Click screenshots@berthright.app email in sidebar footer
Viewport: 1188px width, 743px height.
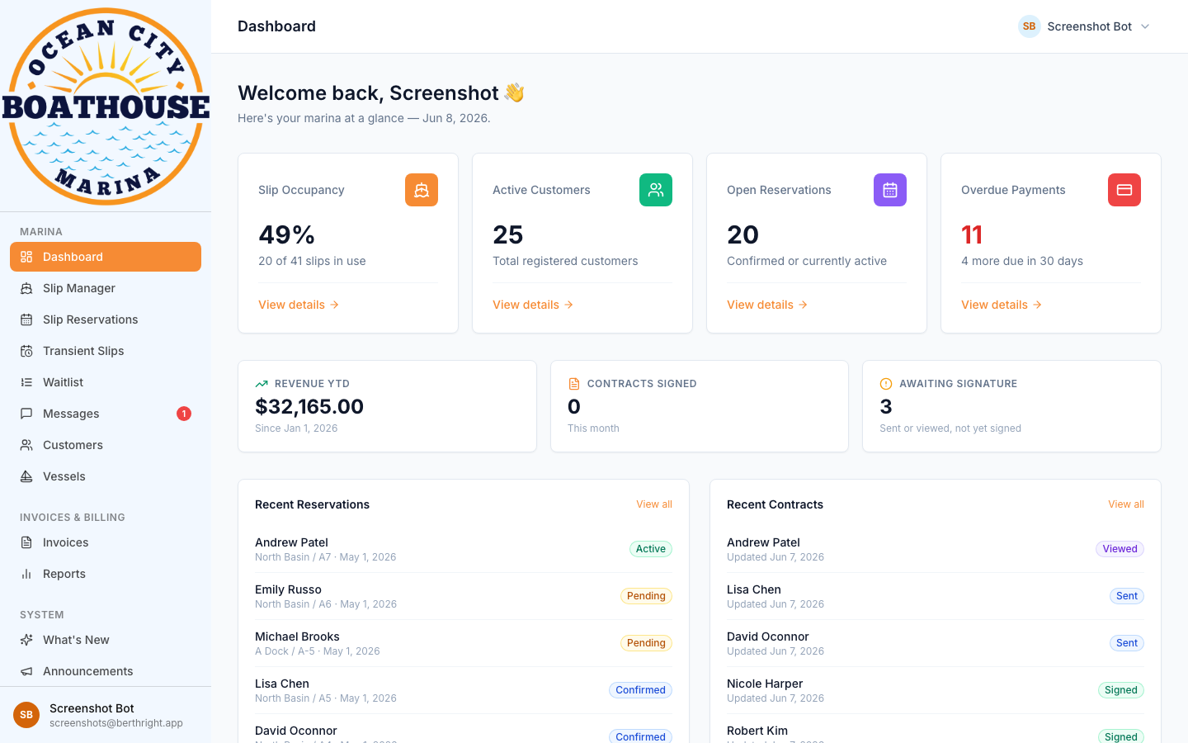click(x=116, y=723)
